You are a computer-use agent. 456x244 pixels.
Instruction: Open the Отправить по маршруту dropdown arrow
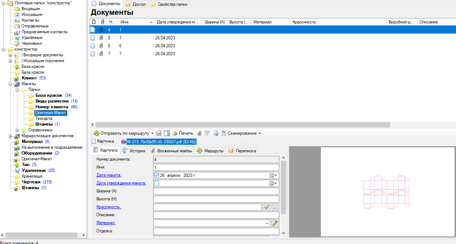[x=152, y=133]
